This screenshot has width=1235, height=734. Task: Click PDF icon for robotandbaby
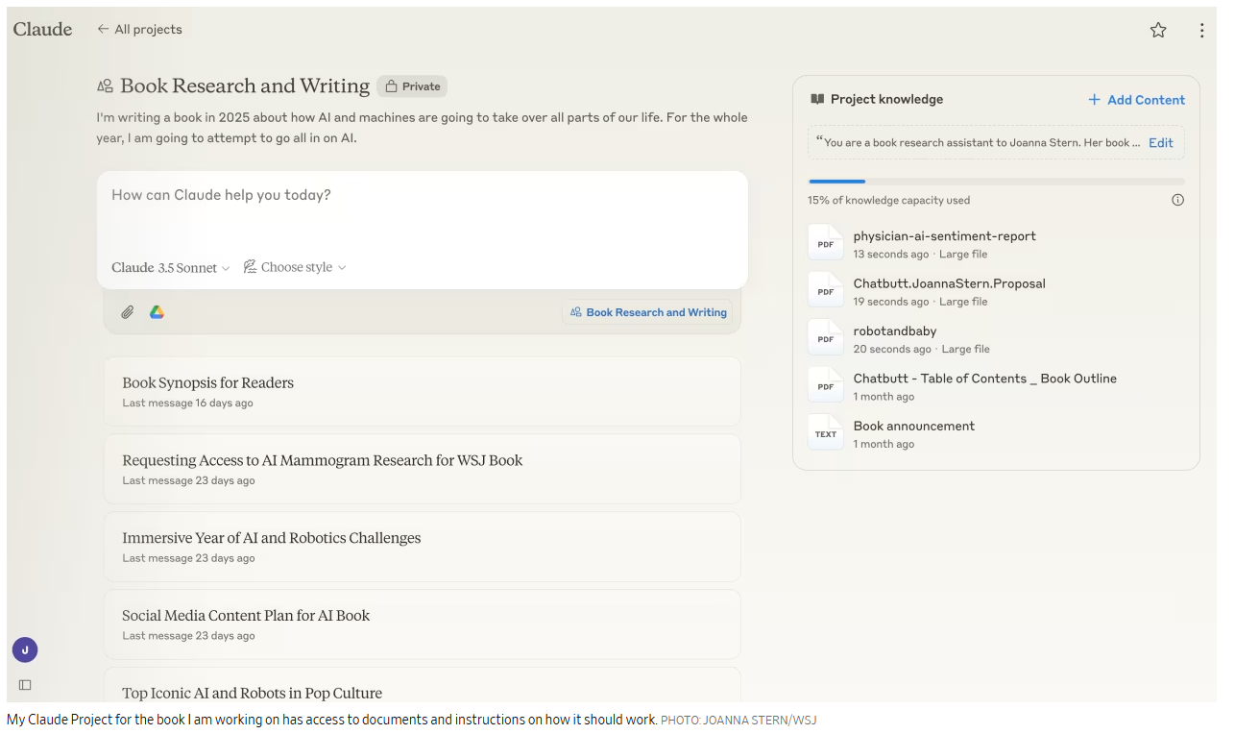(826, 338)
